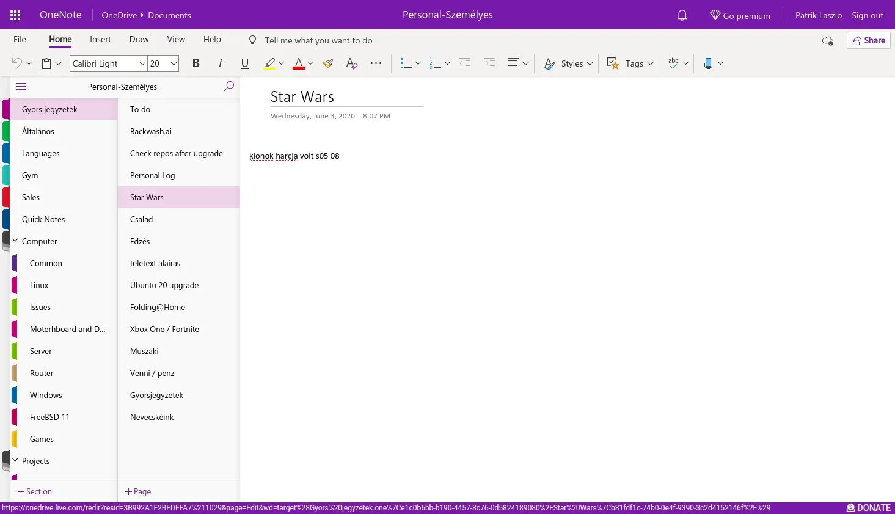Click the Share button

[x=868, y=40]
